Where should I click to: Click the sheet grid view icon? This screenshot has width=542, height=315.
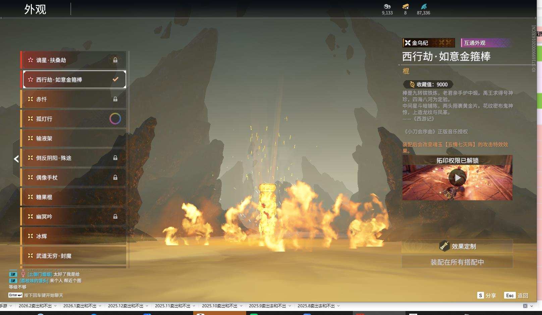(x=525, y=306)
